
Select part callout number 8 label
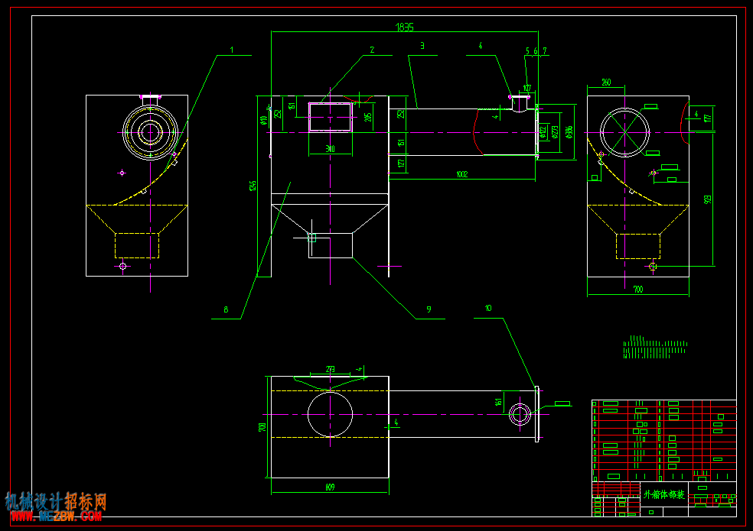[226, 310]
